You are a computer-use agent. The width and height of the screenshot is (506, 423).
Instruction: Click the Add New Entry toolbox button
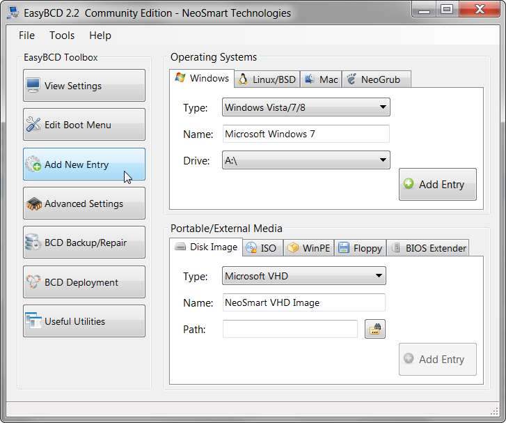tap(84, 164)
